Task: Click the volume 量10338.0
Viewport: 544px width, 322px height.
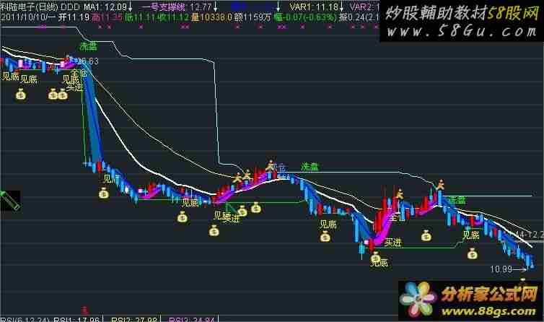Action: pos(211,17)
